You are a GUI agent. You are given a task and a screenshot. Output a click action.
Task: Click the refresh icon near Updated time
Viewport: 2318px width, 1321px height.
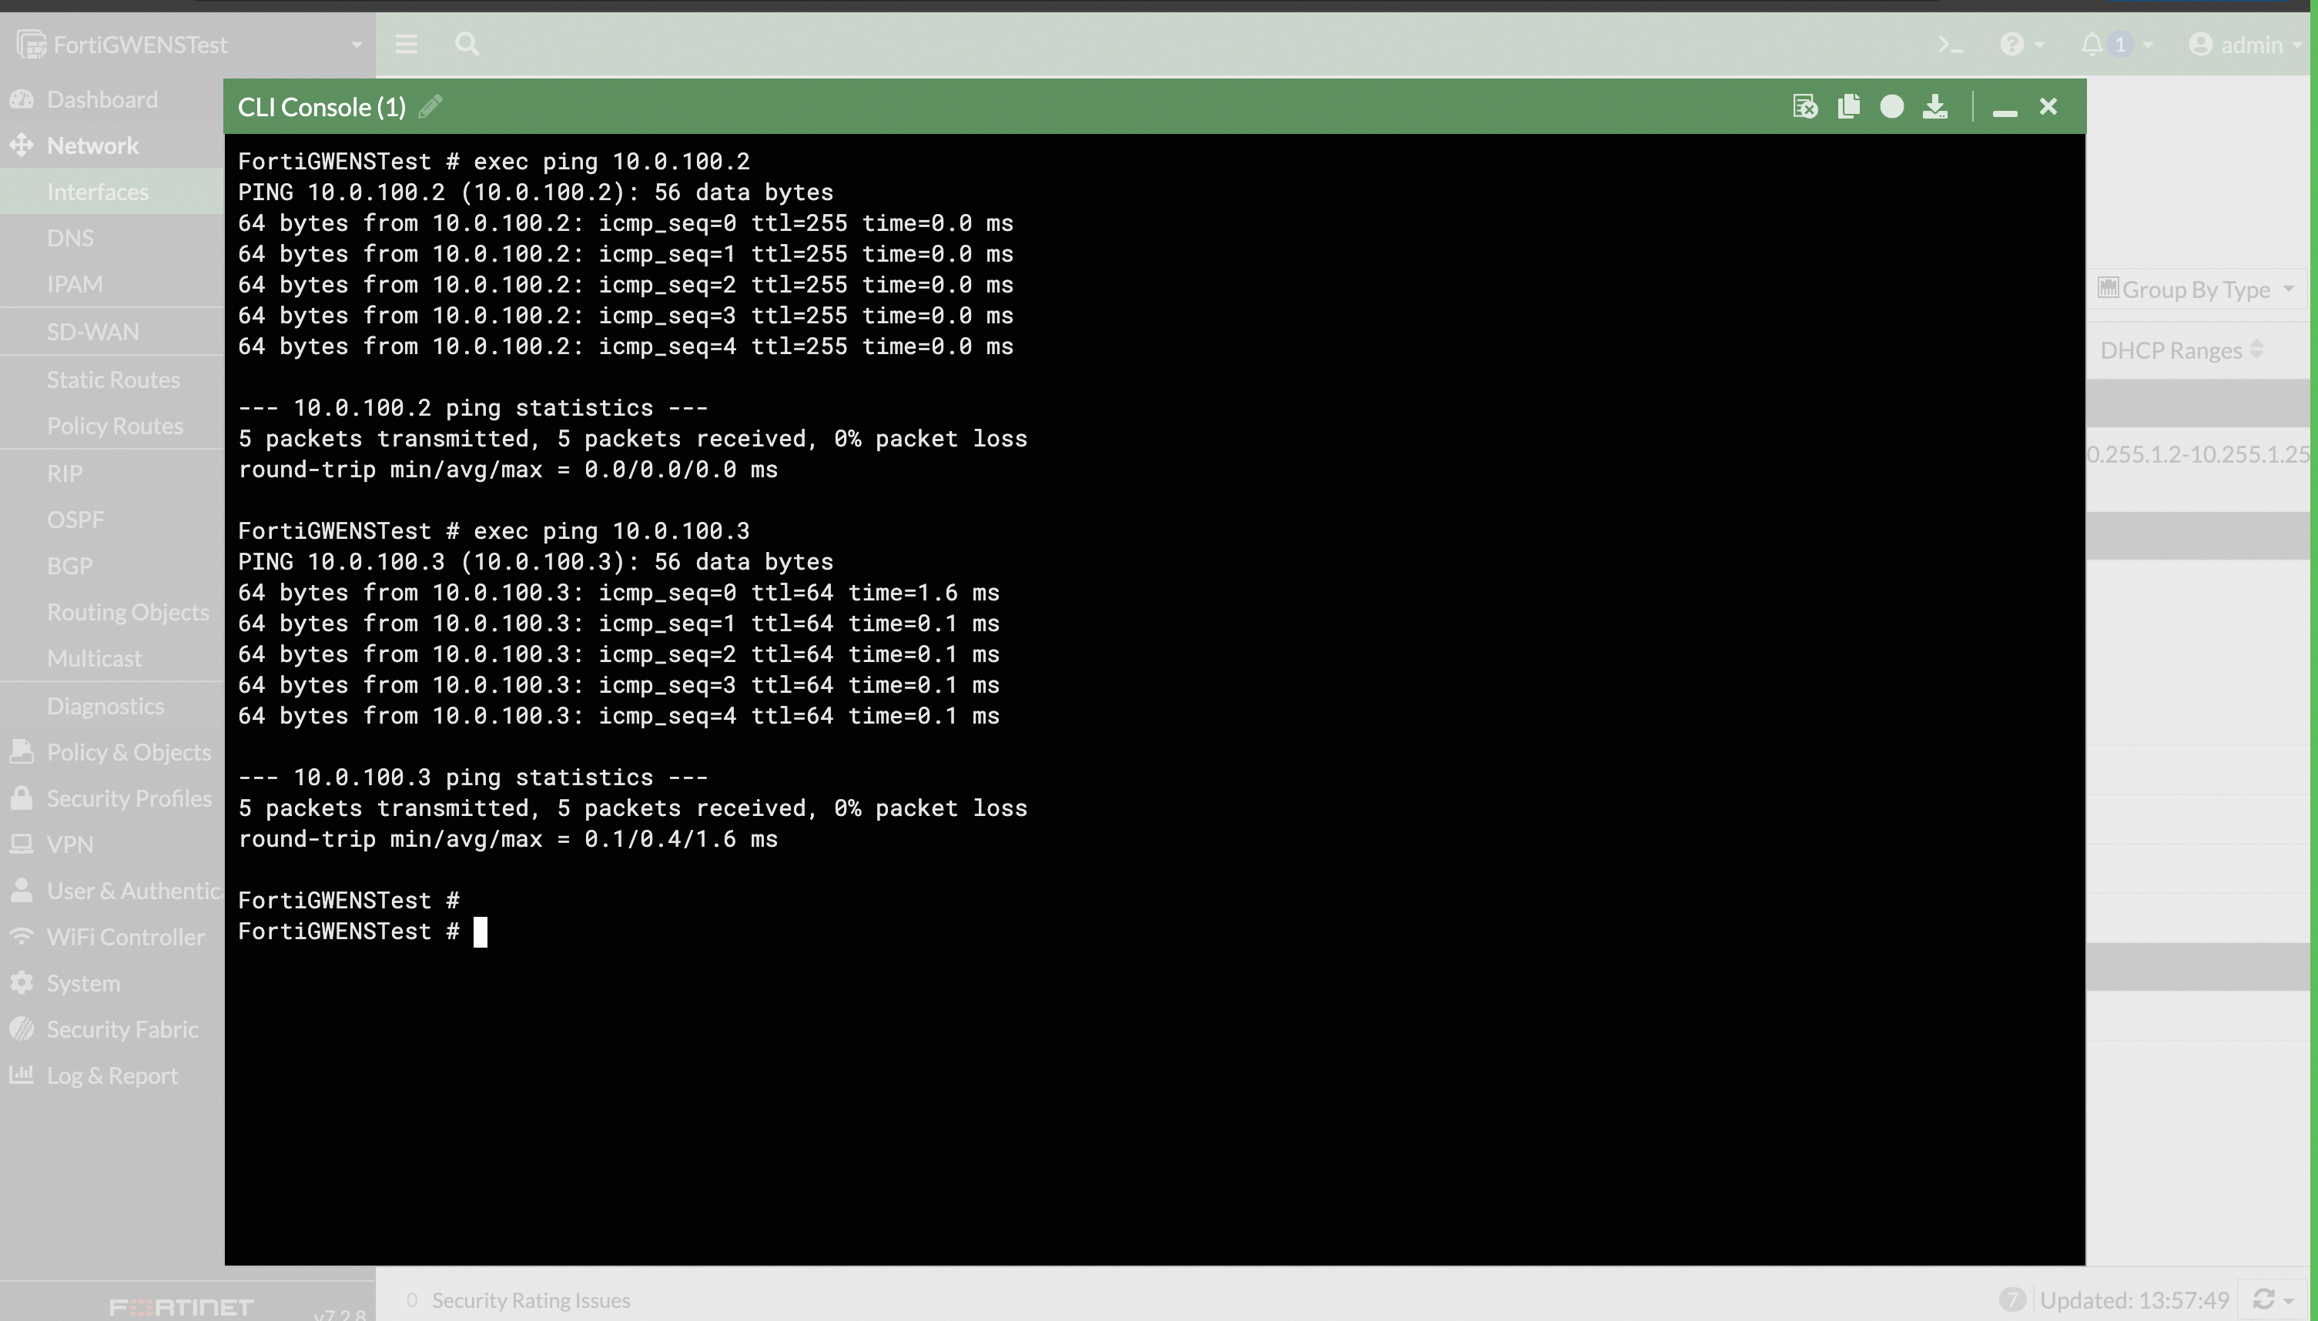point(2263,1300)
